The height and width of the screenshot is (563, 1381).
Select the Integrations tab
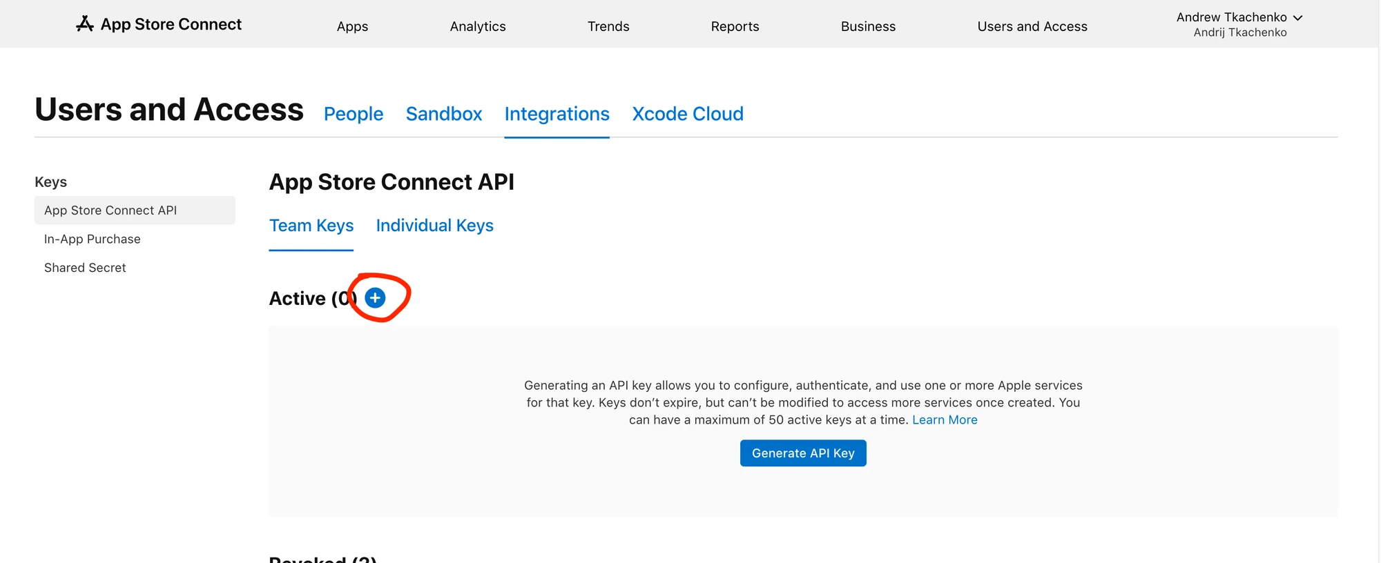[x=557, y=114]
